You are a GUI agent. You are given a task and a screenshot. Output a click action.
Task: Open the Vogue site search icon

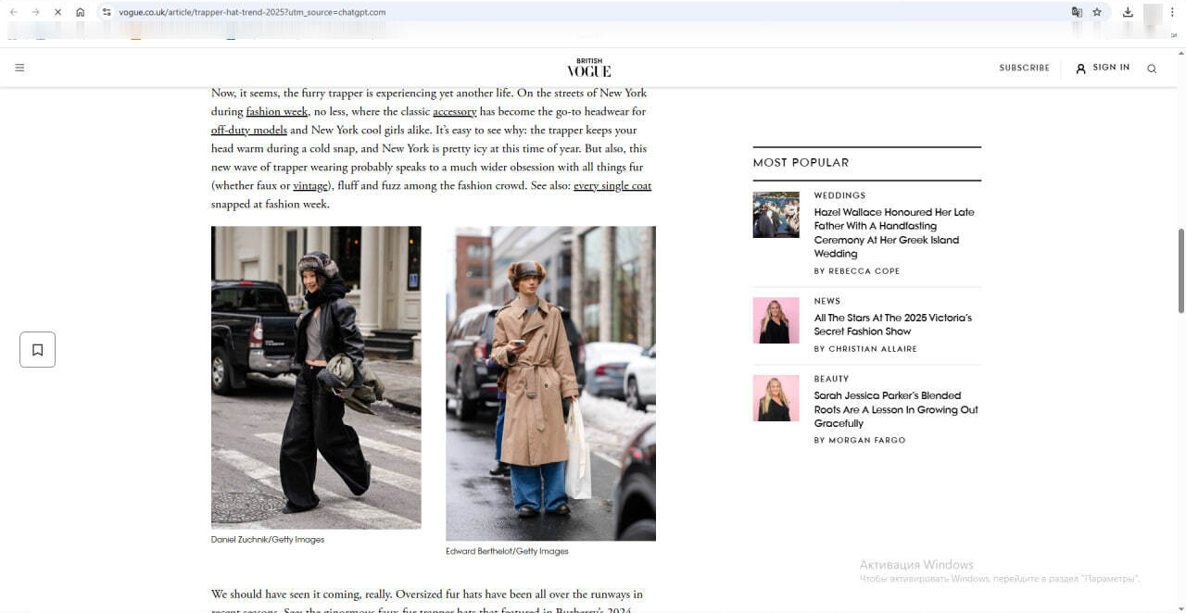pos(1152,69)
